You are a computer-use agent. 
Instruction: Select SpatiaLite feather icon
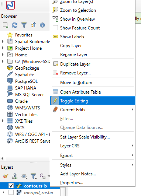10,75
